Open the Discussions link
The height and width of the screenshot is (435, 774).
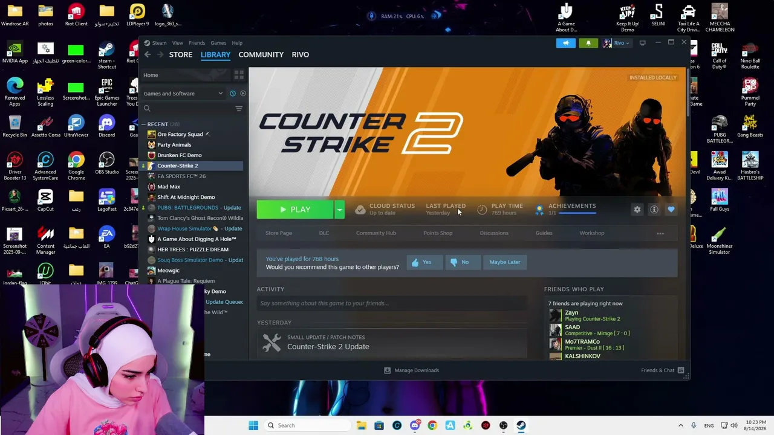pyautogui.click(x=494, y=233)
